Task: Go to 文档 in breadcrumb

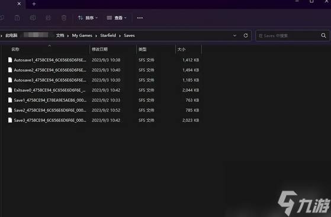Action: point(60,35)
